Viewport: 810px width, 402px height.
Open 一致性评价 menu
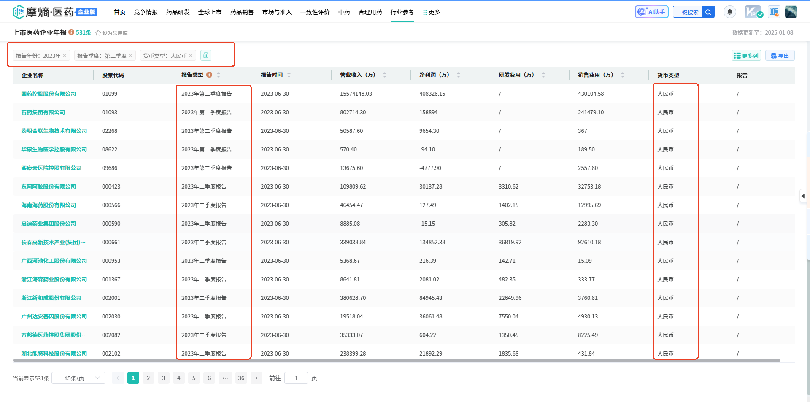tap(315, 12)
